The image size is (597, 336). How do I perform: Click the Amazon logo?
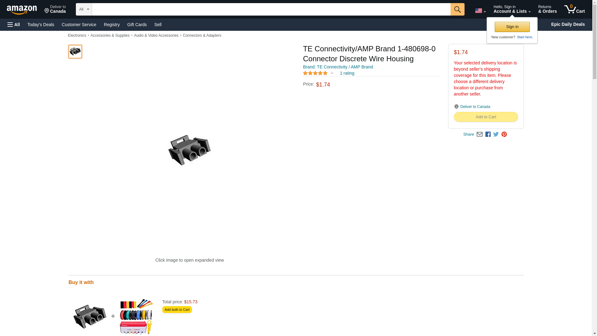[x=22, y=10]
